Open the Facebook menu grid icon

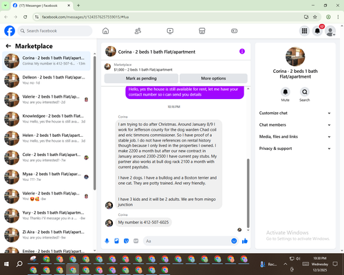coord(304,31)
